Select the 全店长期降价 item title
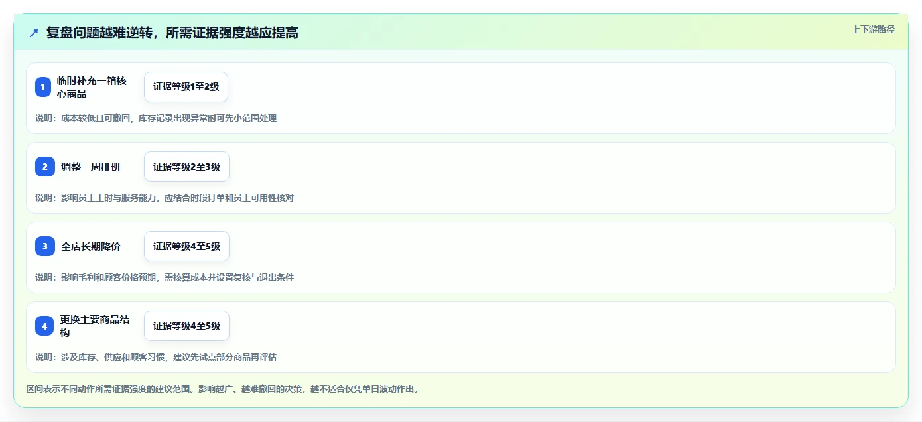 click(x=91, y=246)
